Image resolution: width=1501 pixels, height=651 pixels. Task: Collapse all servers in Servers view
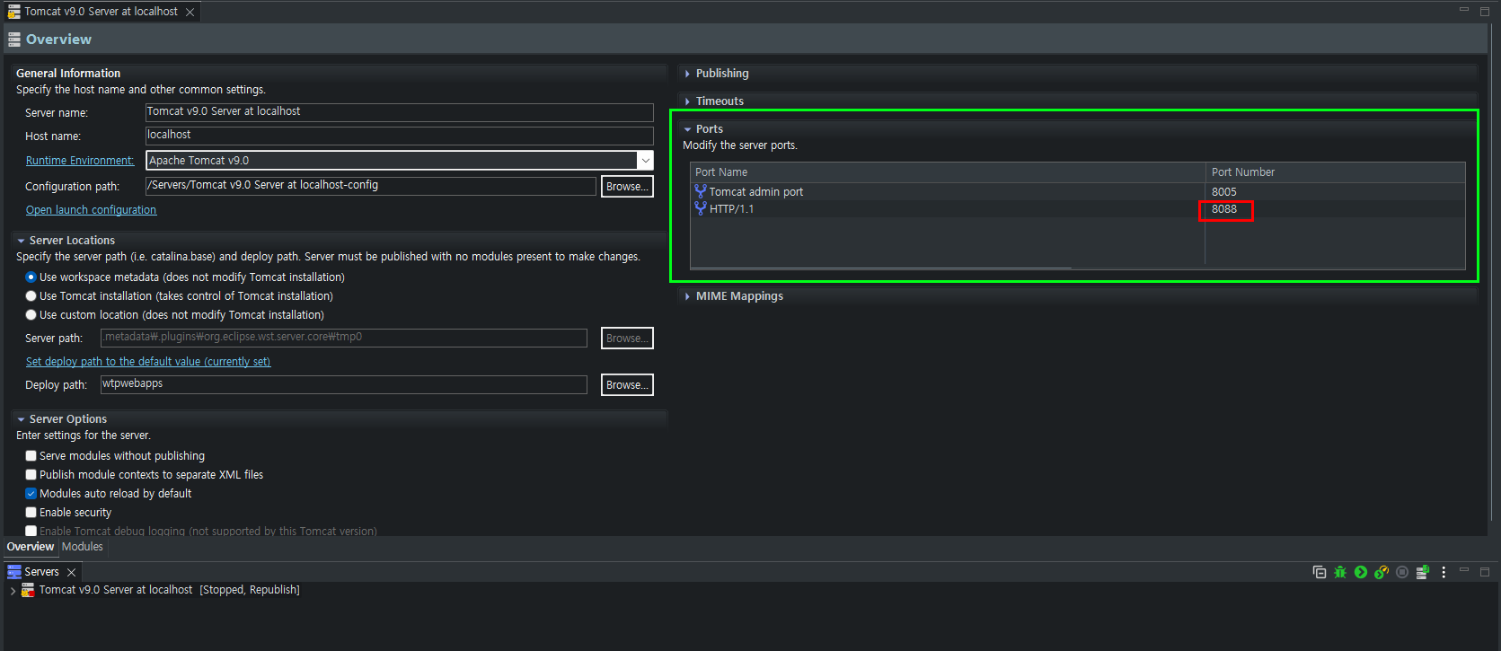click(1320, 572)
